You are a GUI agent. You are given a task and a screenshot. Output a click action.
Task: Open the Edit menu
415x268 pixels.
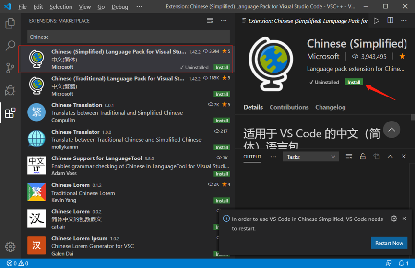coord(38,7)
